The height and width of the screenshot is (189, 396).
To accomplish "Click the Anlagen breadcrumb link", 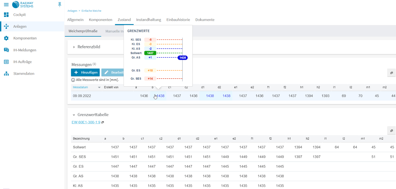I will click(x=72, y=11).
